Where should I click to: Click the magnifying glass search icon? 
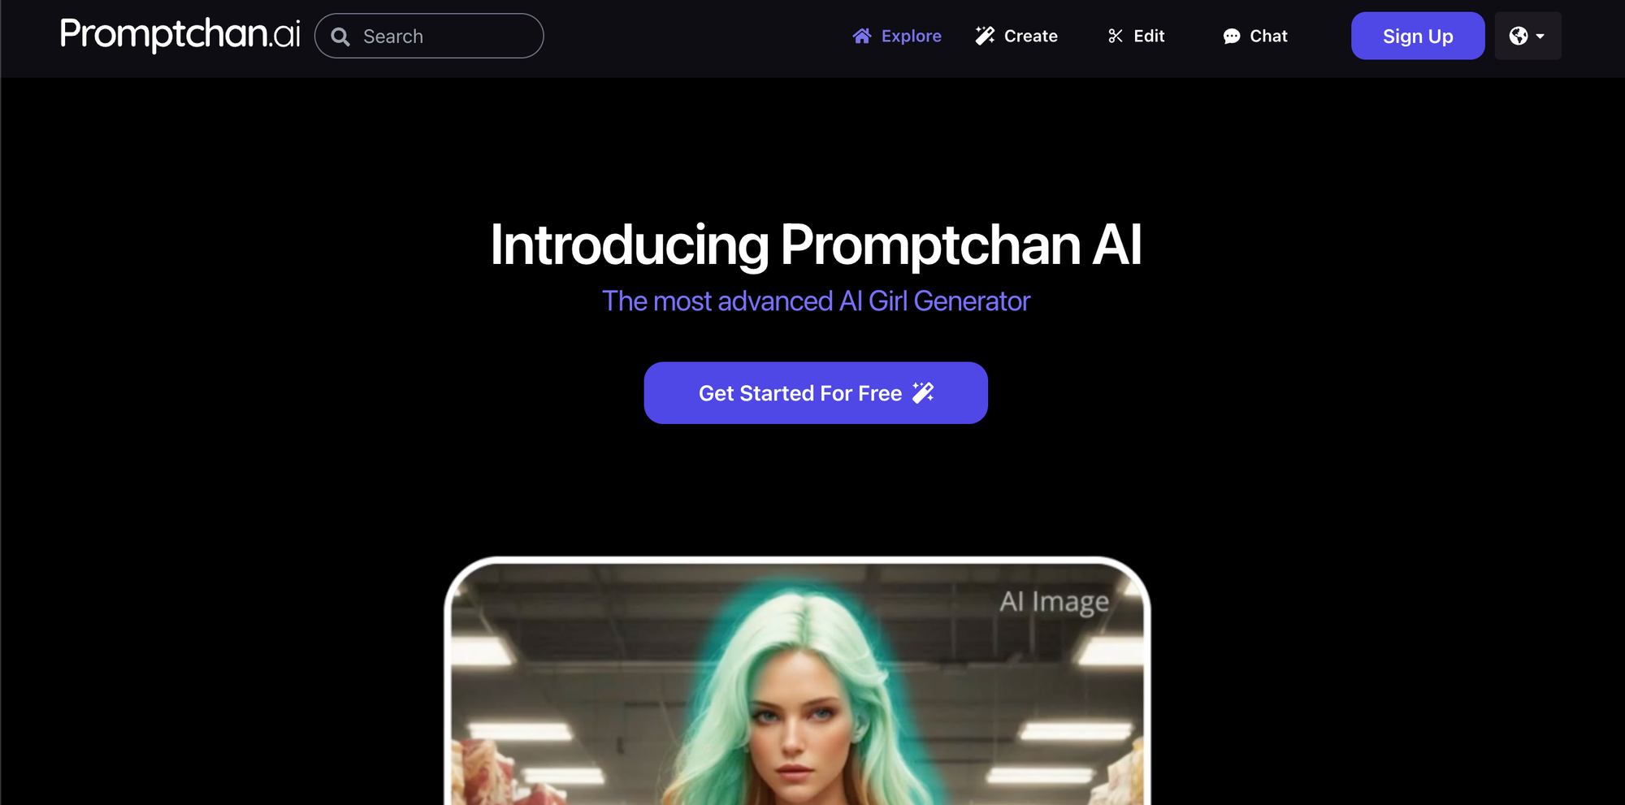coord(340,37)
